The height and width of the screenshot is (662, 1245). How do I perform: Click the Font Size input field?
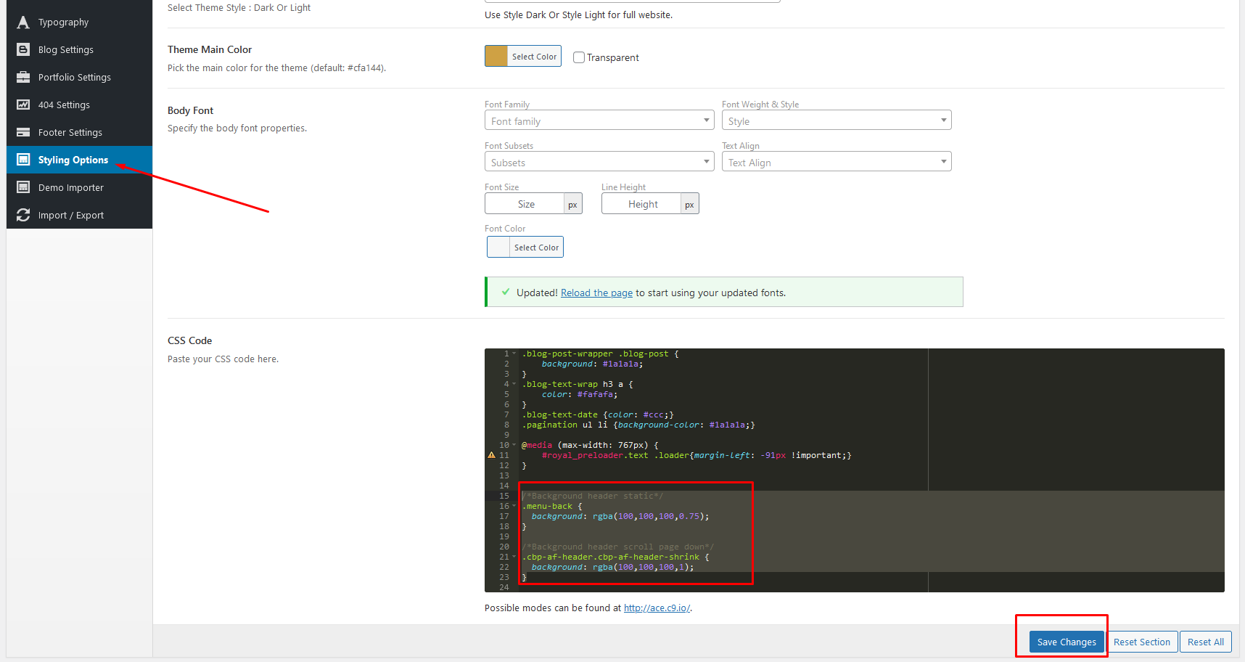pyautogui.click(x=525, y=204)
